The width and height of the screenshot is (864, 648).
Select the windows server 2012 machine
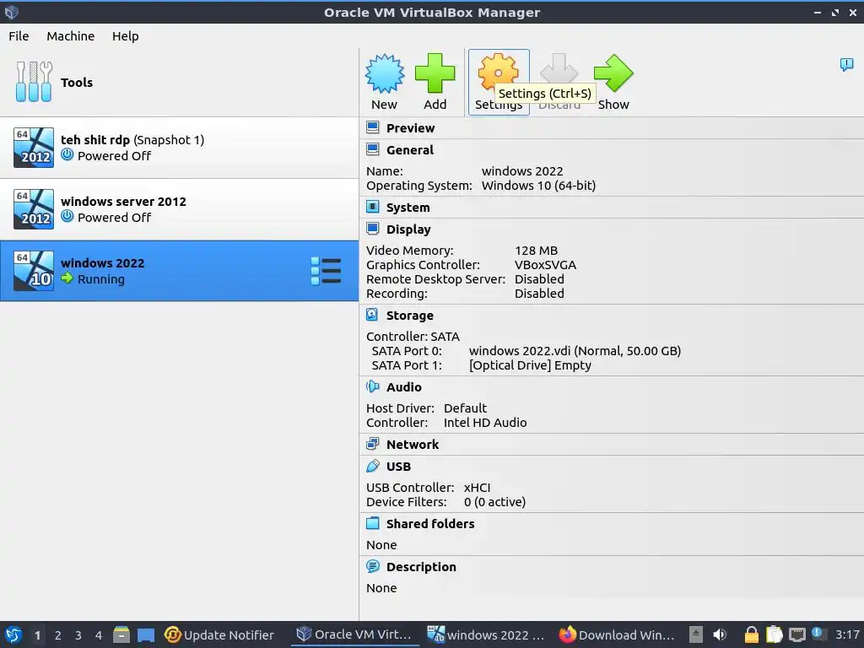tap(179, 209)
